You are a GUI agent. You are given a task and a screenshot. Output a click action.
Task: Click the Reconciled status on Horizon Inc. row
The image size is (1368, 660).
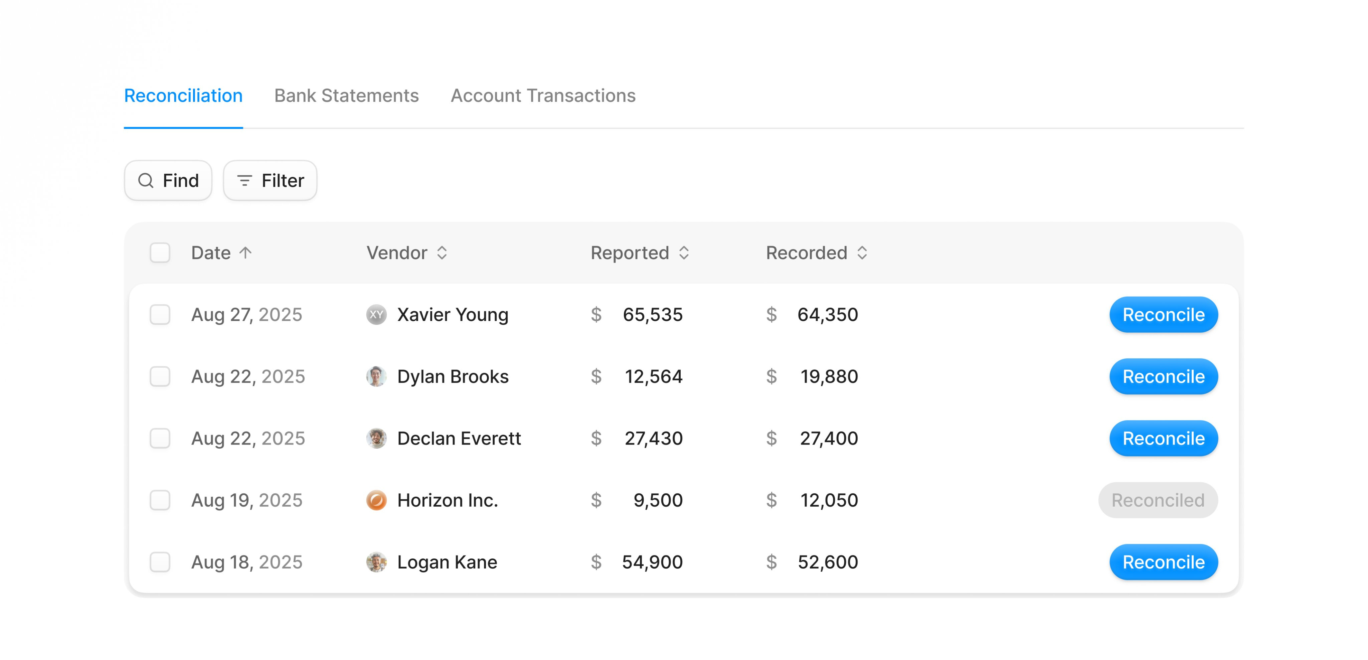point(1158,500)
